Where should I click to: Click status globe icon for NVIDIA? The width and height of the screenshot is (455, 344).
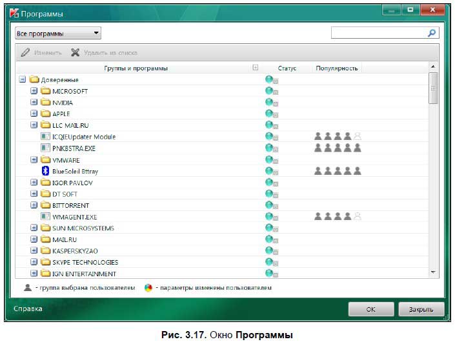coord(269,102)
